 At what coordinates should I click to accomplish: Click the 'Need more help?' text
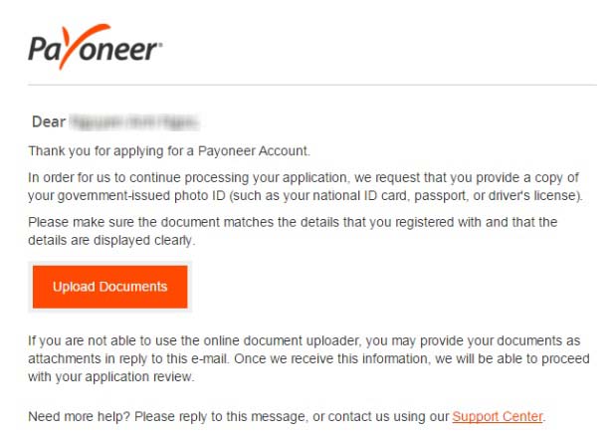[x=79, y=417]
